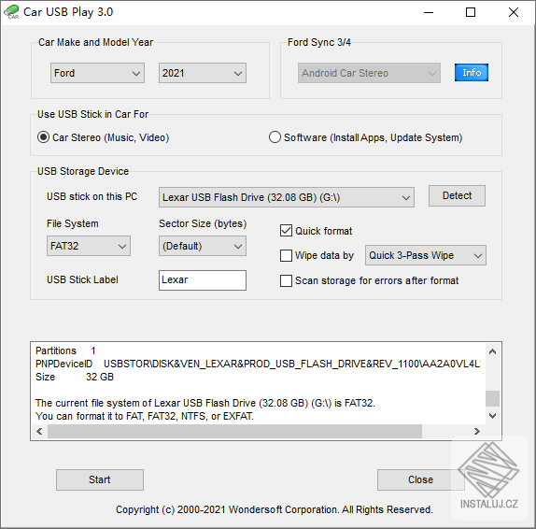
Task: Enable the Wipe data by checkbox
Action: pos(286,255)
